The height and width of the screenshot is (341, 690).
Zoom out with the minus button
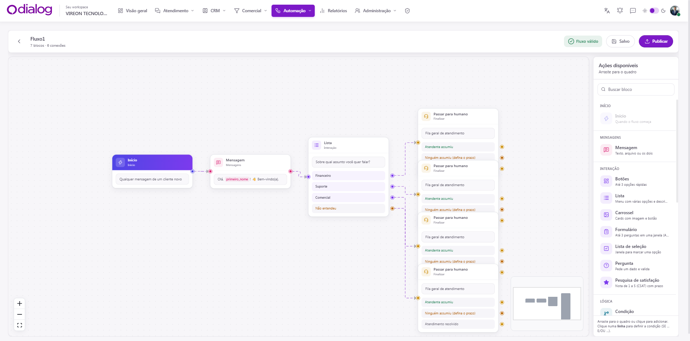[19, 314]
